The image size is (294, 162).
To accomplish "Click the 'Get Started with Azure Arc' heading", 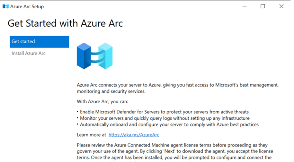I will [65, 23].
